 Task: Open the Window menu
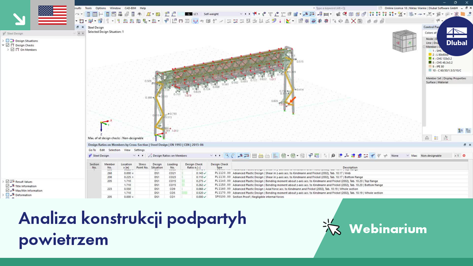115,8
